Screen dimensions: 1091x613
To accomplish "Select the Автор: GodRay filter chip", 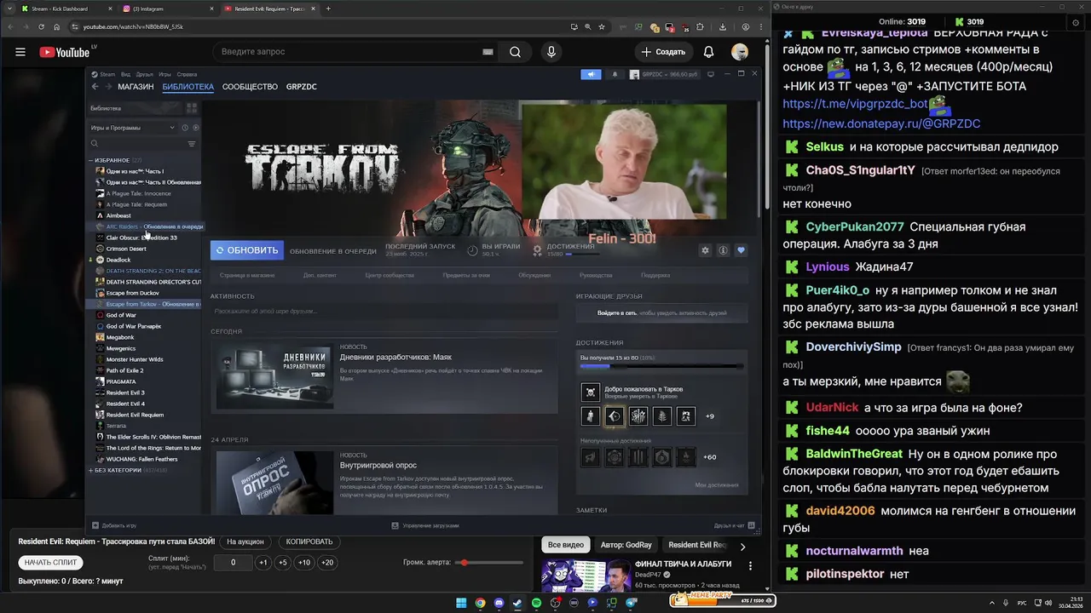I will point(626,545).
